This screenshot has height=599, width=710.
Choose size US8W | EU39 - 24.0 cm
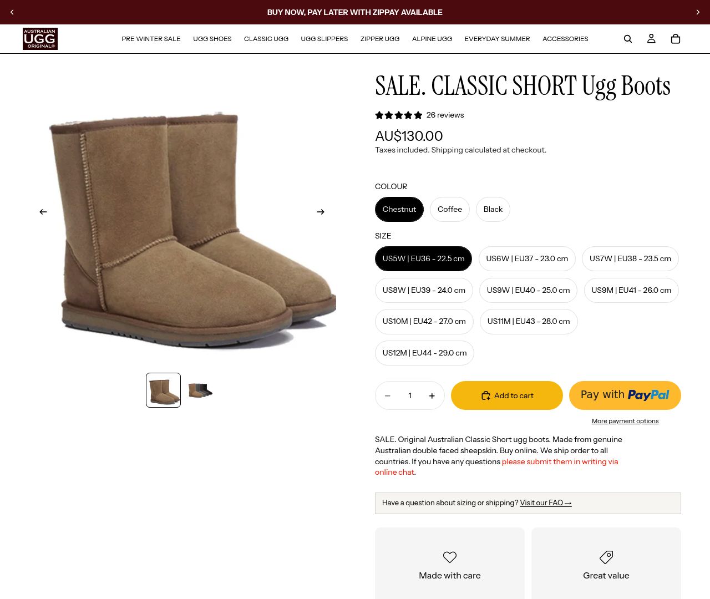pyautogui.click(x=424, y=290)
